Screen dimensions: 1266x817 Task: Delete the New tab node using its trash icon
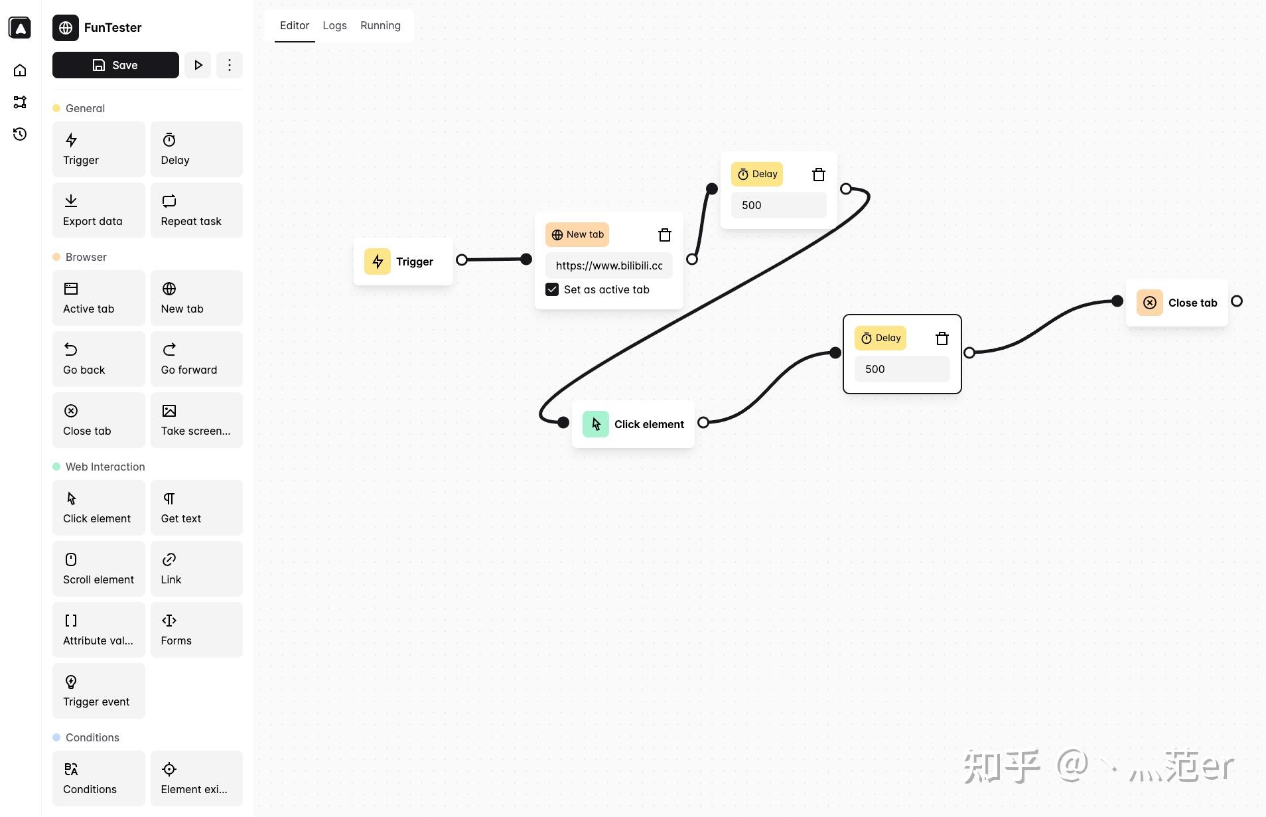[x=664, y=234]
